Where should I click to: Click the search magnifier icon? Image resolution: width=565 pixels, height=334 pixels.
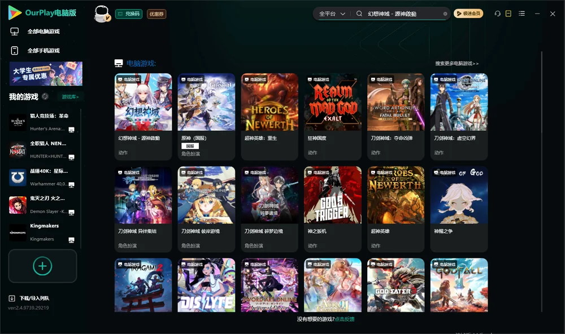click(359, 14)
